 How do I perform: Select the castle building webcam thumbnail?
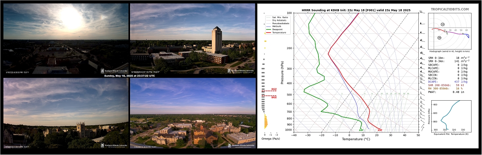66,113
